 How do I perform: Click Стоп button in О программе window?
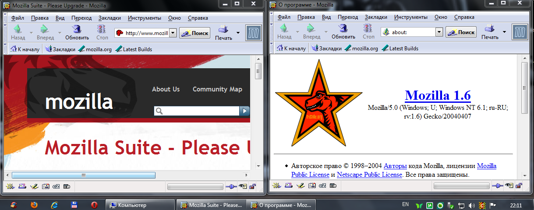click(x=368, y=33)
